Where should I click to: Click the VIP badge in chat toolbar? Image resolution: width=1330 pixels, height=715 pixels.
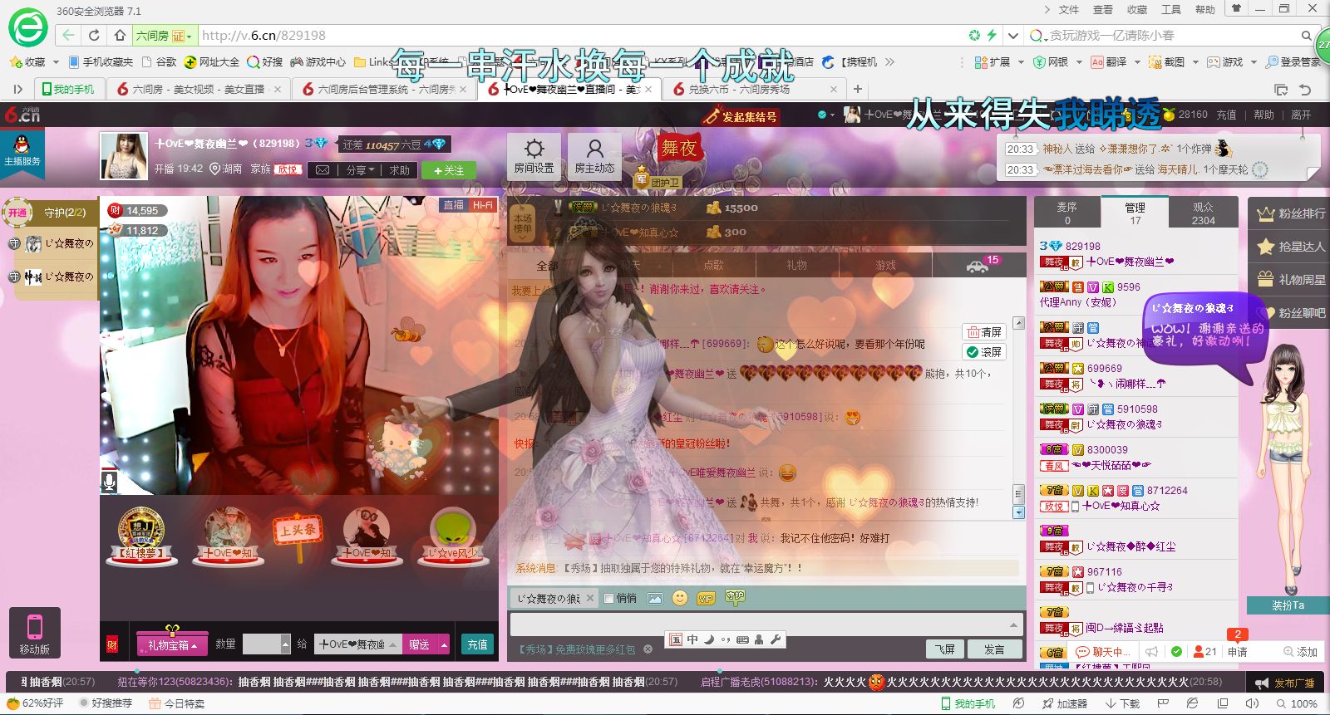tap(707, 598)
